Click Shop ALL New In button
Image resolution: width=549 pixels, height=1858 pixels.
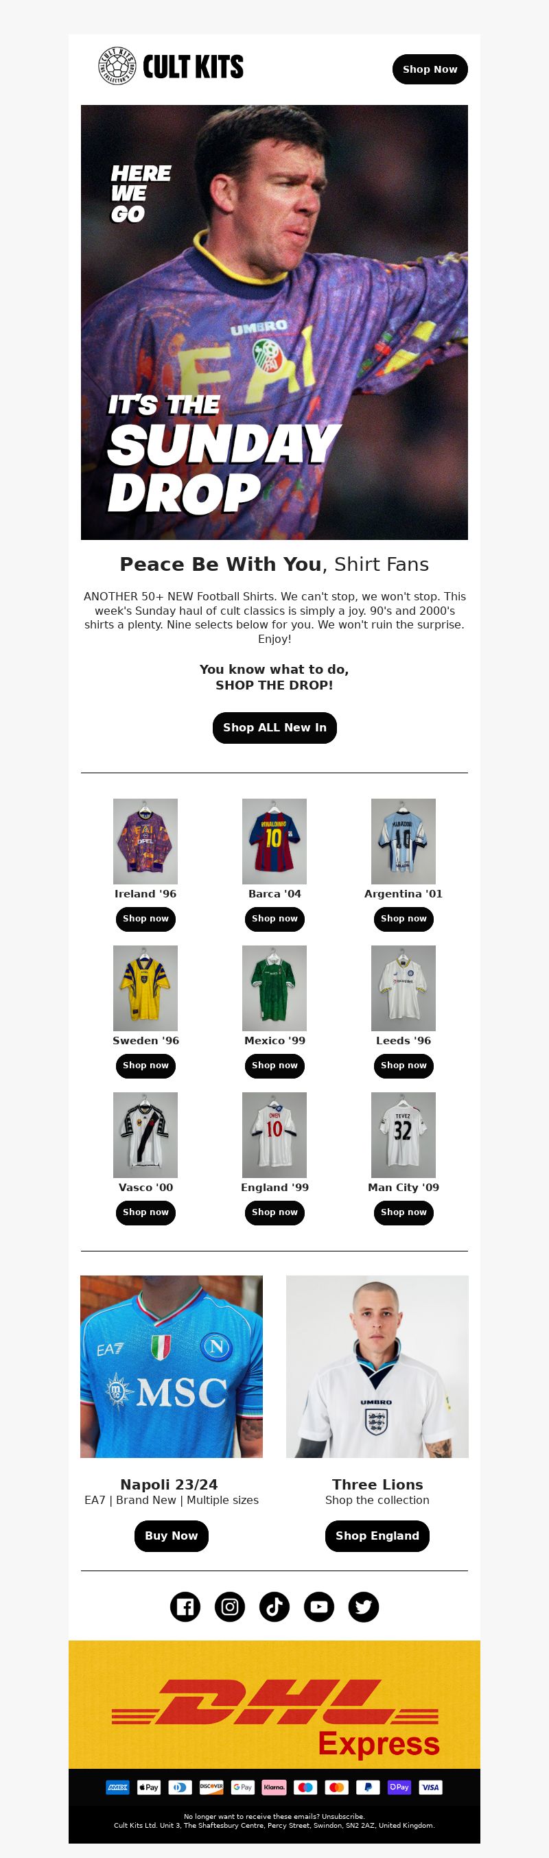pos(274,727)
